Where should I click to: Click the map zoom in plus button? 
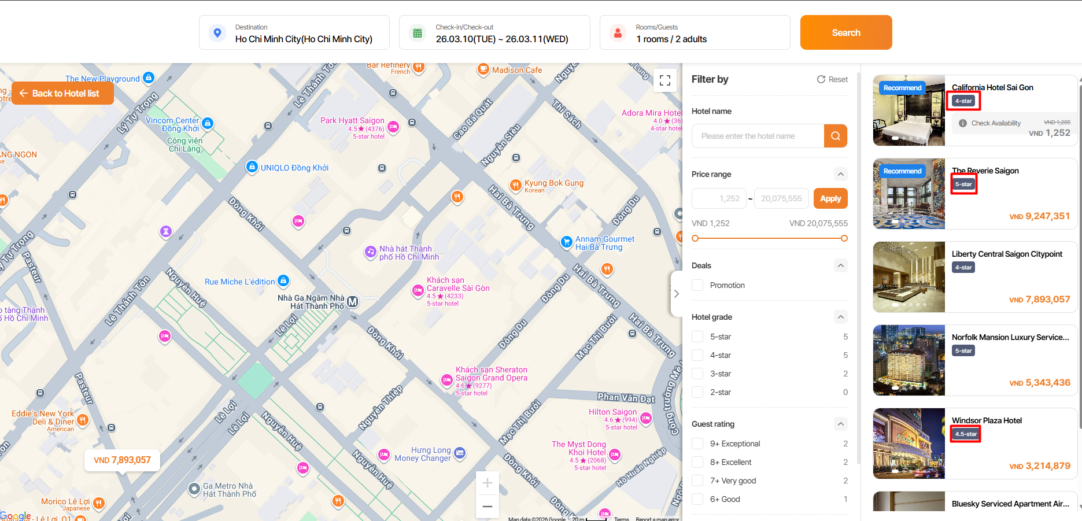(487, 483)
